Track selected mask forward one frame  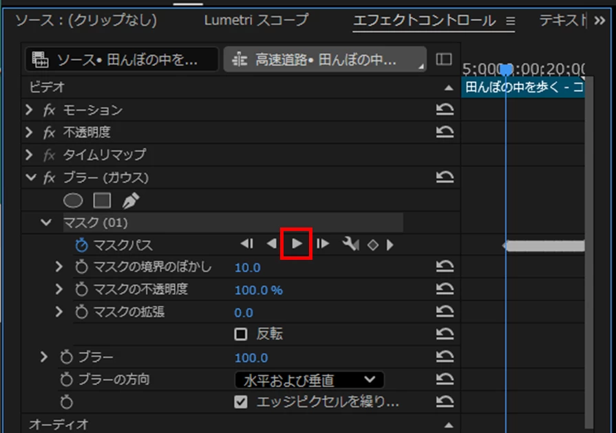tap(323, 244)
